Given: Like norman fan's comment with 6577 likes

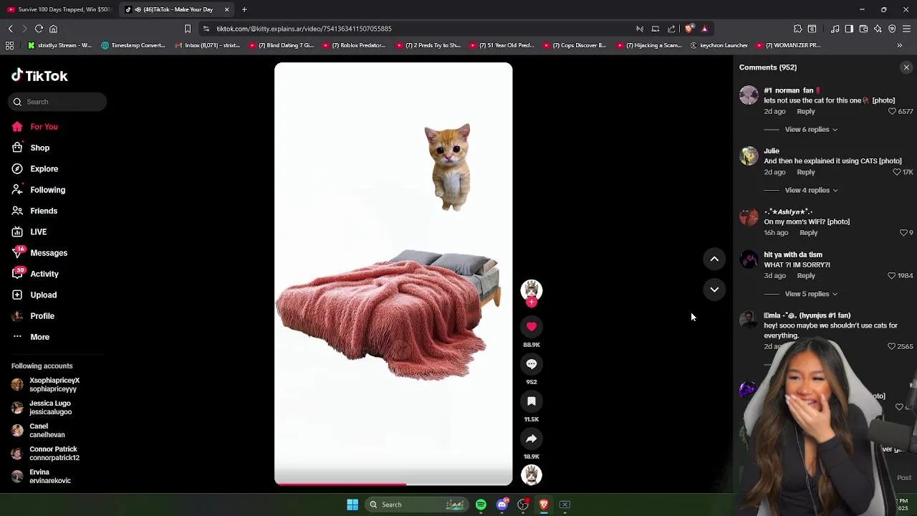Looking at the screenshot, I should [892, 112].
